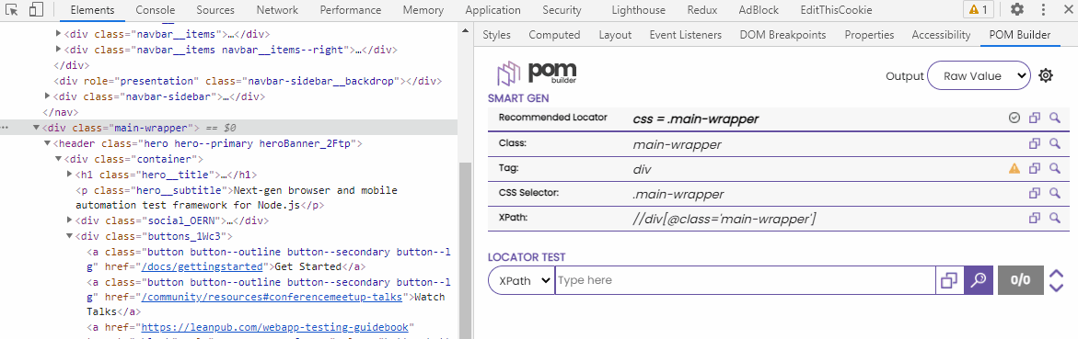The image size is (1078, 339).
Task: Expand the hero__title h1 node
Action: pos(69,175)
